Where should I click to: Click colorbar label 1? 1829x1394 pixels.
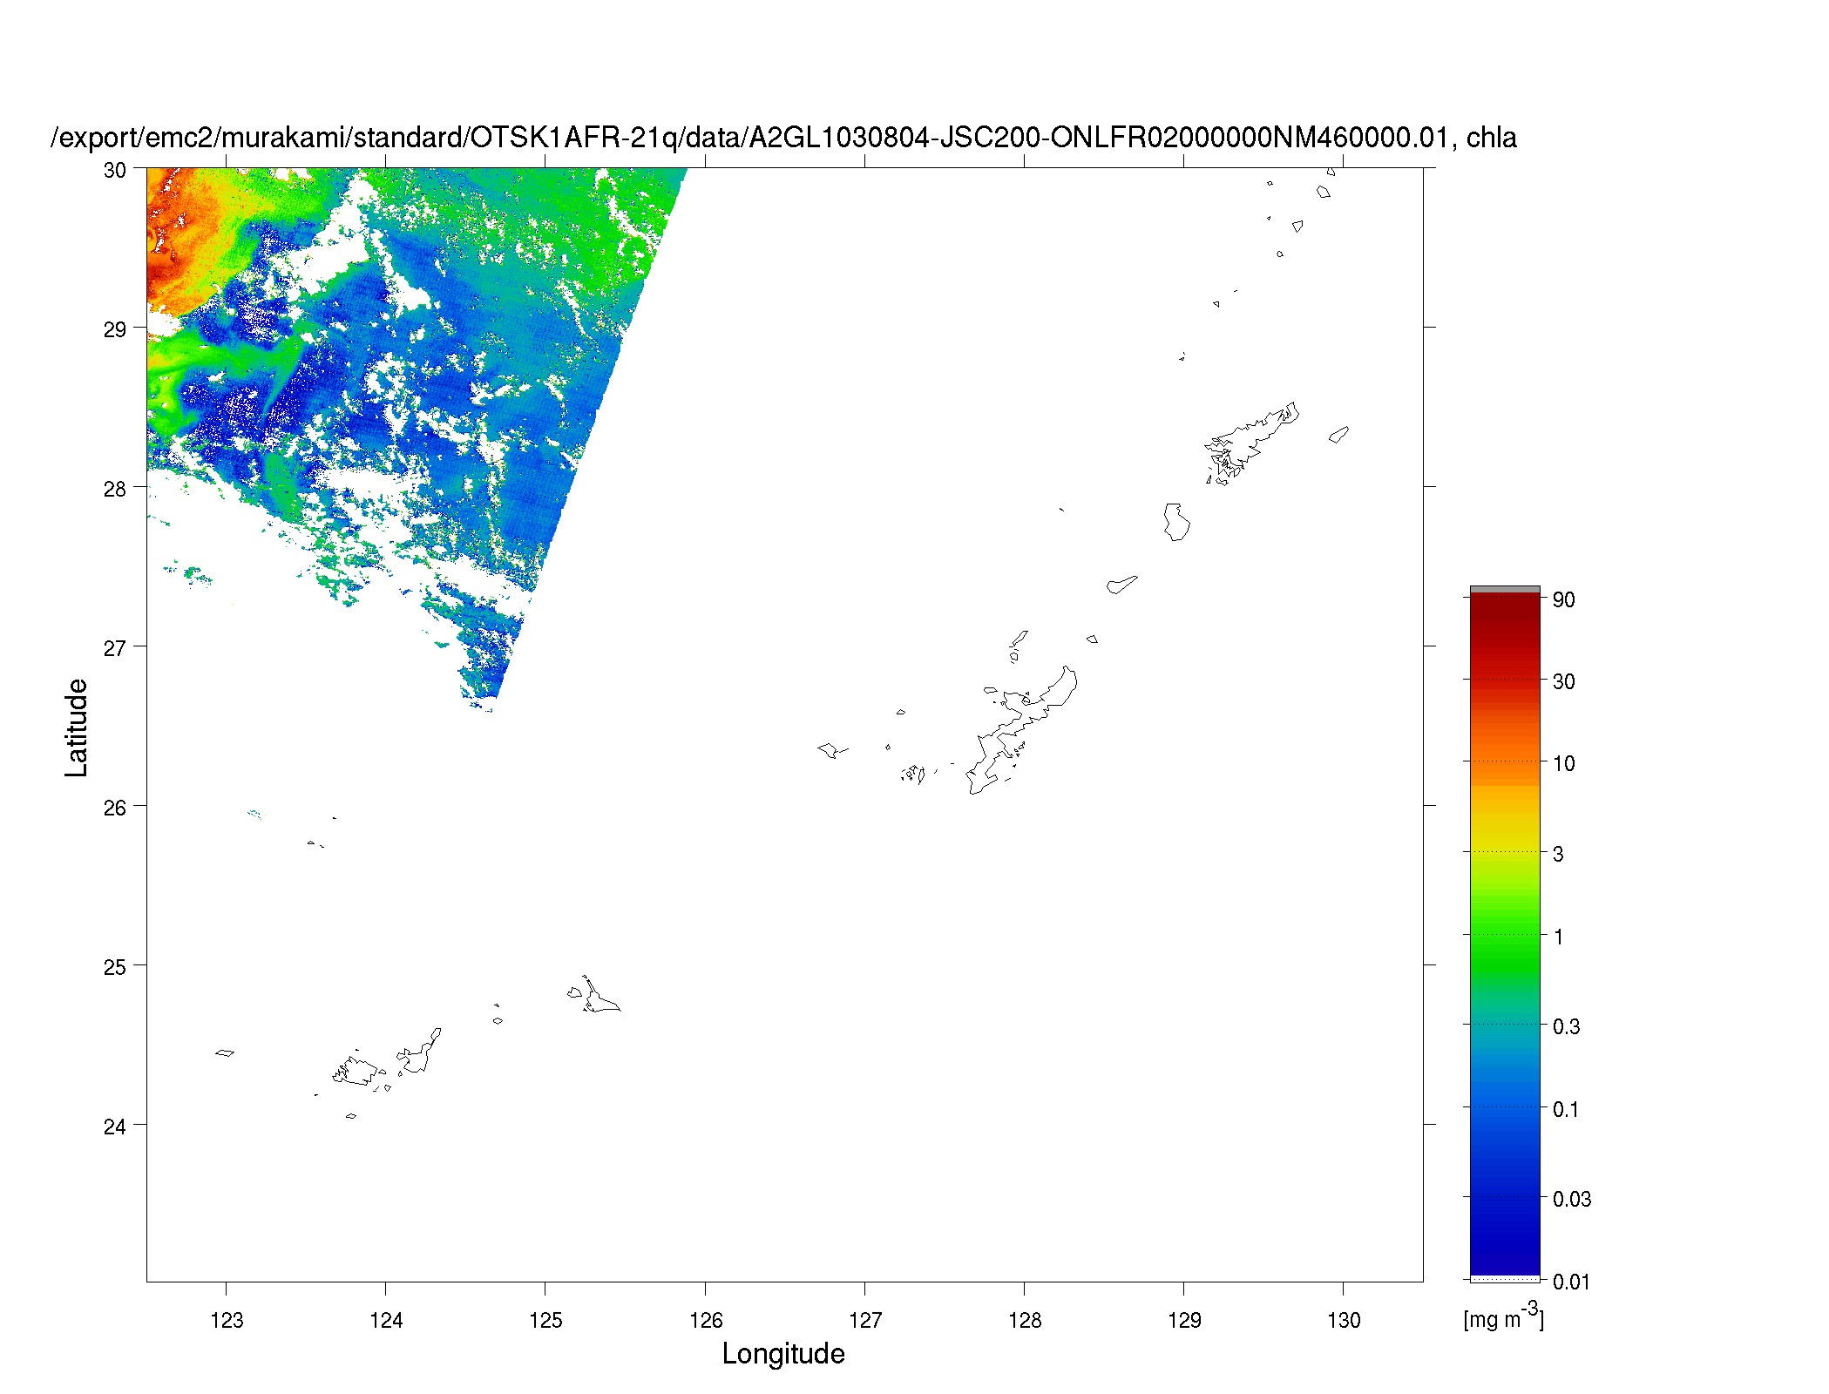1558,937
